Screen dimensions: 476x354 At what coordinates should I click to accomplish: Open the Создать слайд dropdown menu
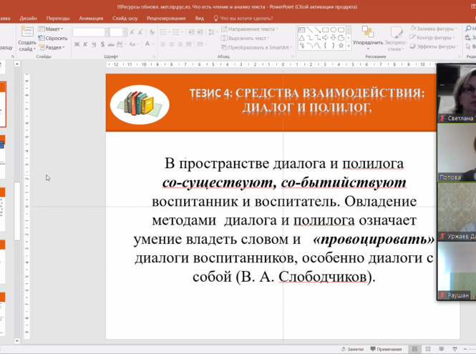(x=27, y=46)
